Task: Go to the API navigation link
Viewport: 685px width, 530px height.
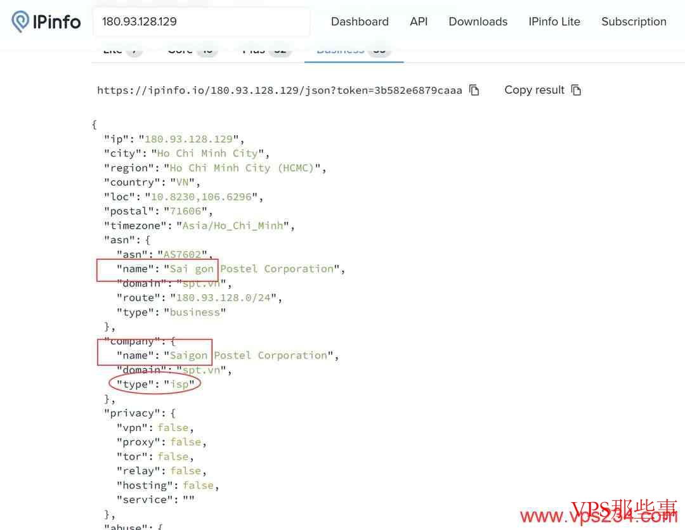Action: [x=419, y=22]
